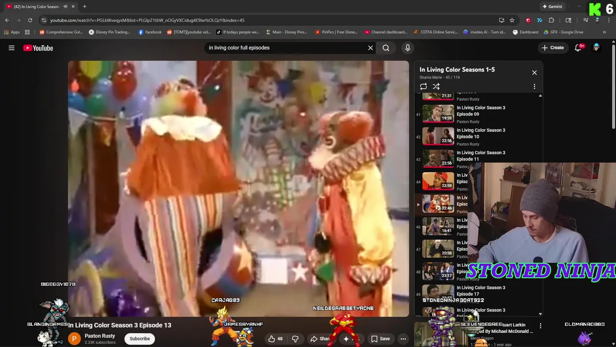Open the browser extensions puzzle icon
Image resolution: width=616 pixels, height=347 pixels.
pos(552,20)
